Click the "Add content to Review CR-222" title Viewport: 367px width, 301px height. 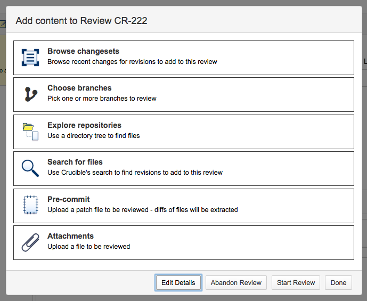pos(81,21)
